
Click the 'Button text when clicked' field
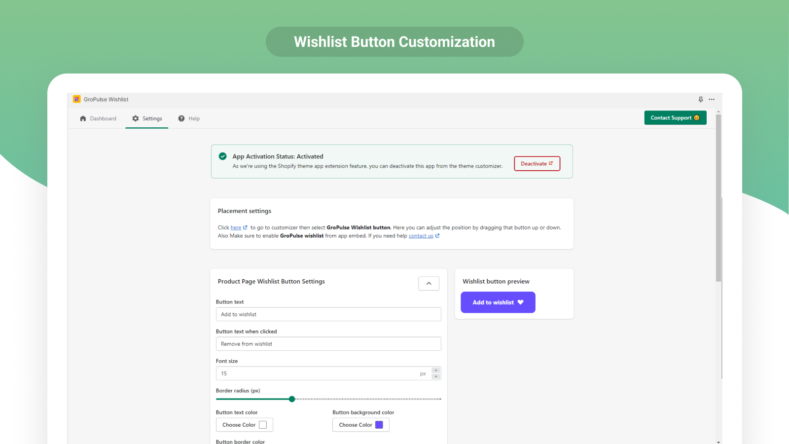pos(328,344)
